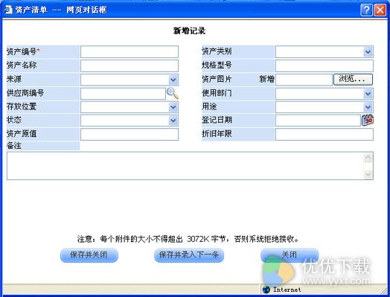Open the 用途 dropdown list
390x297 pixels.
[368, 107]
